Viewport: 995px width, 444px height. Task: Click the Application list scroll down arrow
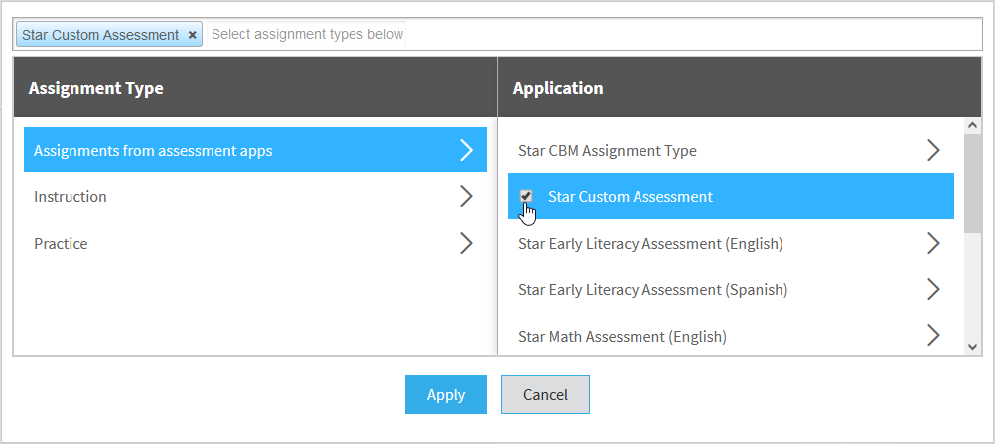[x=973, y=346]
